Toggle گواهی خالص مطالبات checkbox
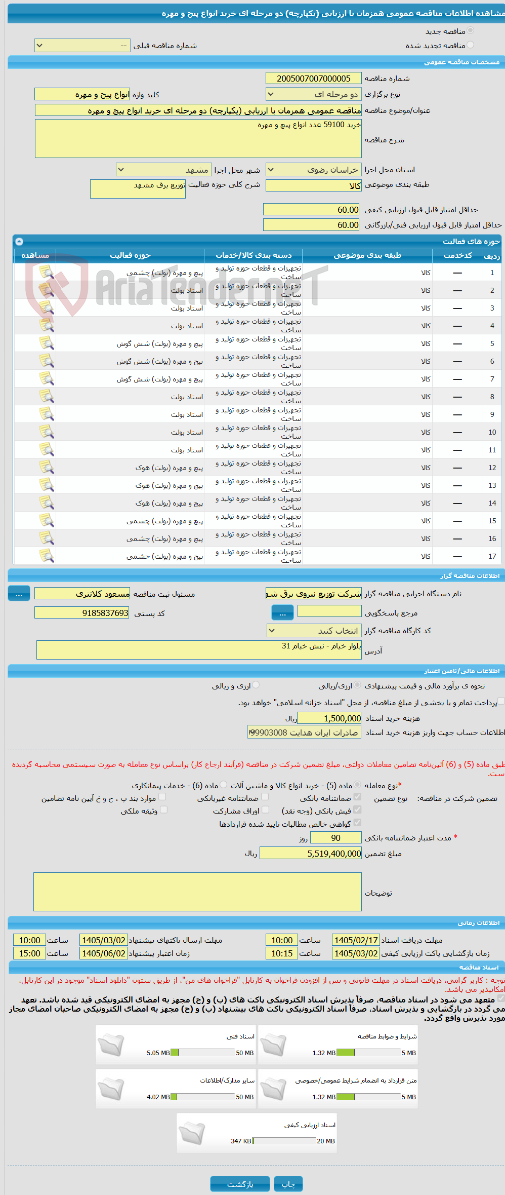The width and height of the screenshot is (505, 1195). (x=358, y=823)
